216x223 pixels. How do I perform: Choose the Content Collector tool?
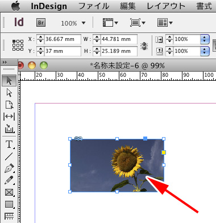click(x=9, y=129)
